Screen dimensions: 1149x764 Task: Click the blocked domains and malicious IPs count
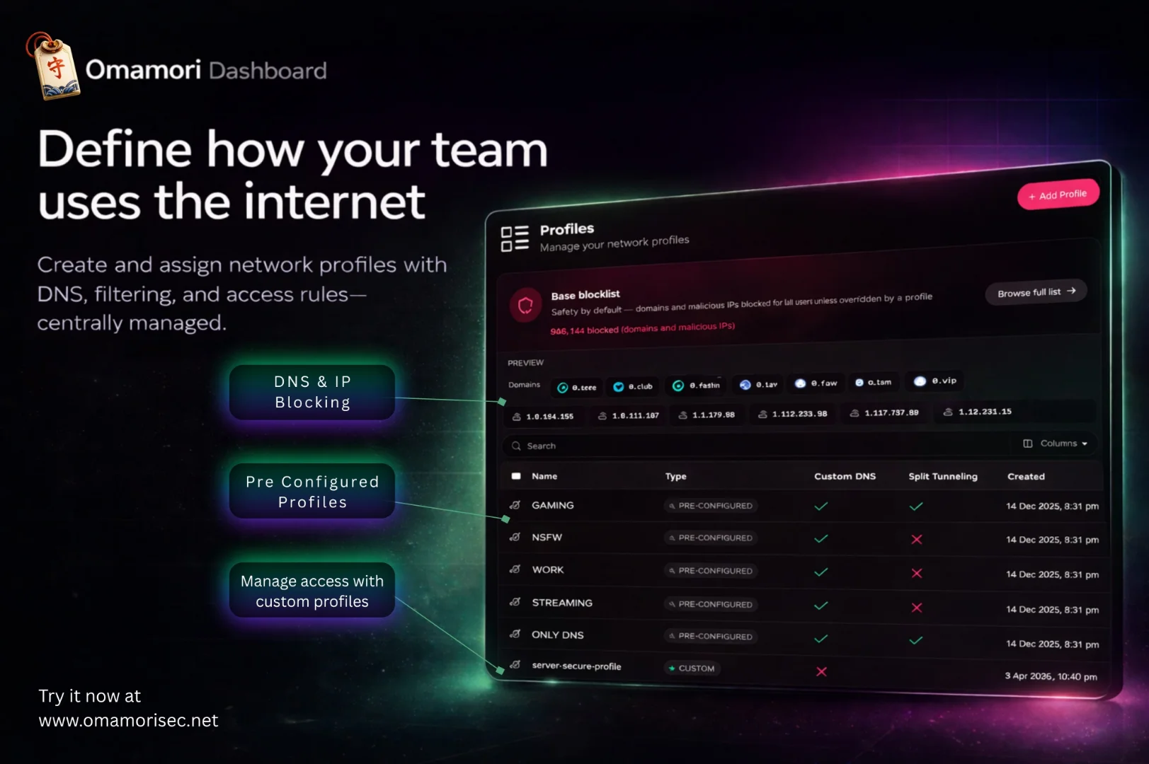click(643, 328)
